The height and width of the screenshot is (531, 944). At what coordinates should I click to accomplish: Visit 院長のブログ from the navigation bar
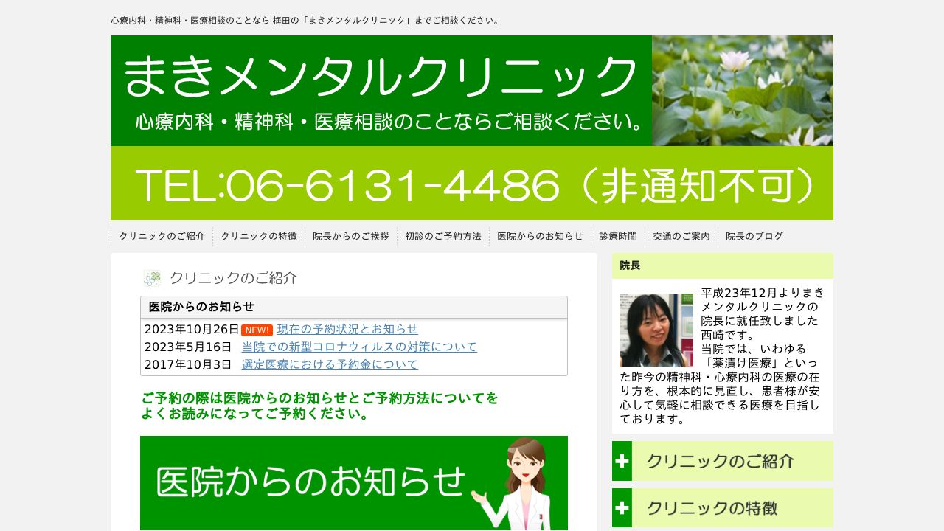pyautogui.click(x=754, y=237)
